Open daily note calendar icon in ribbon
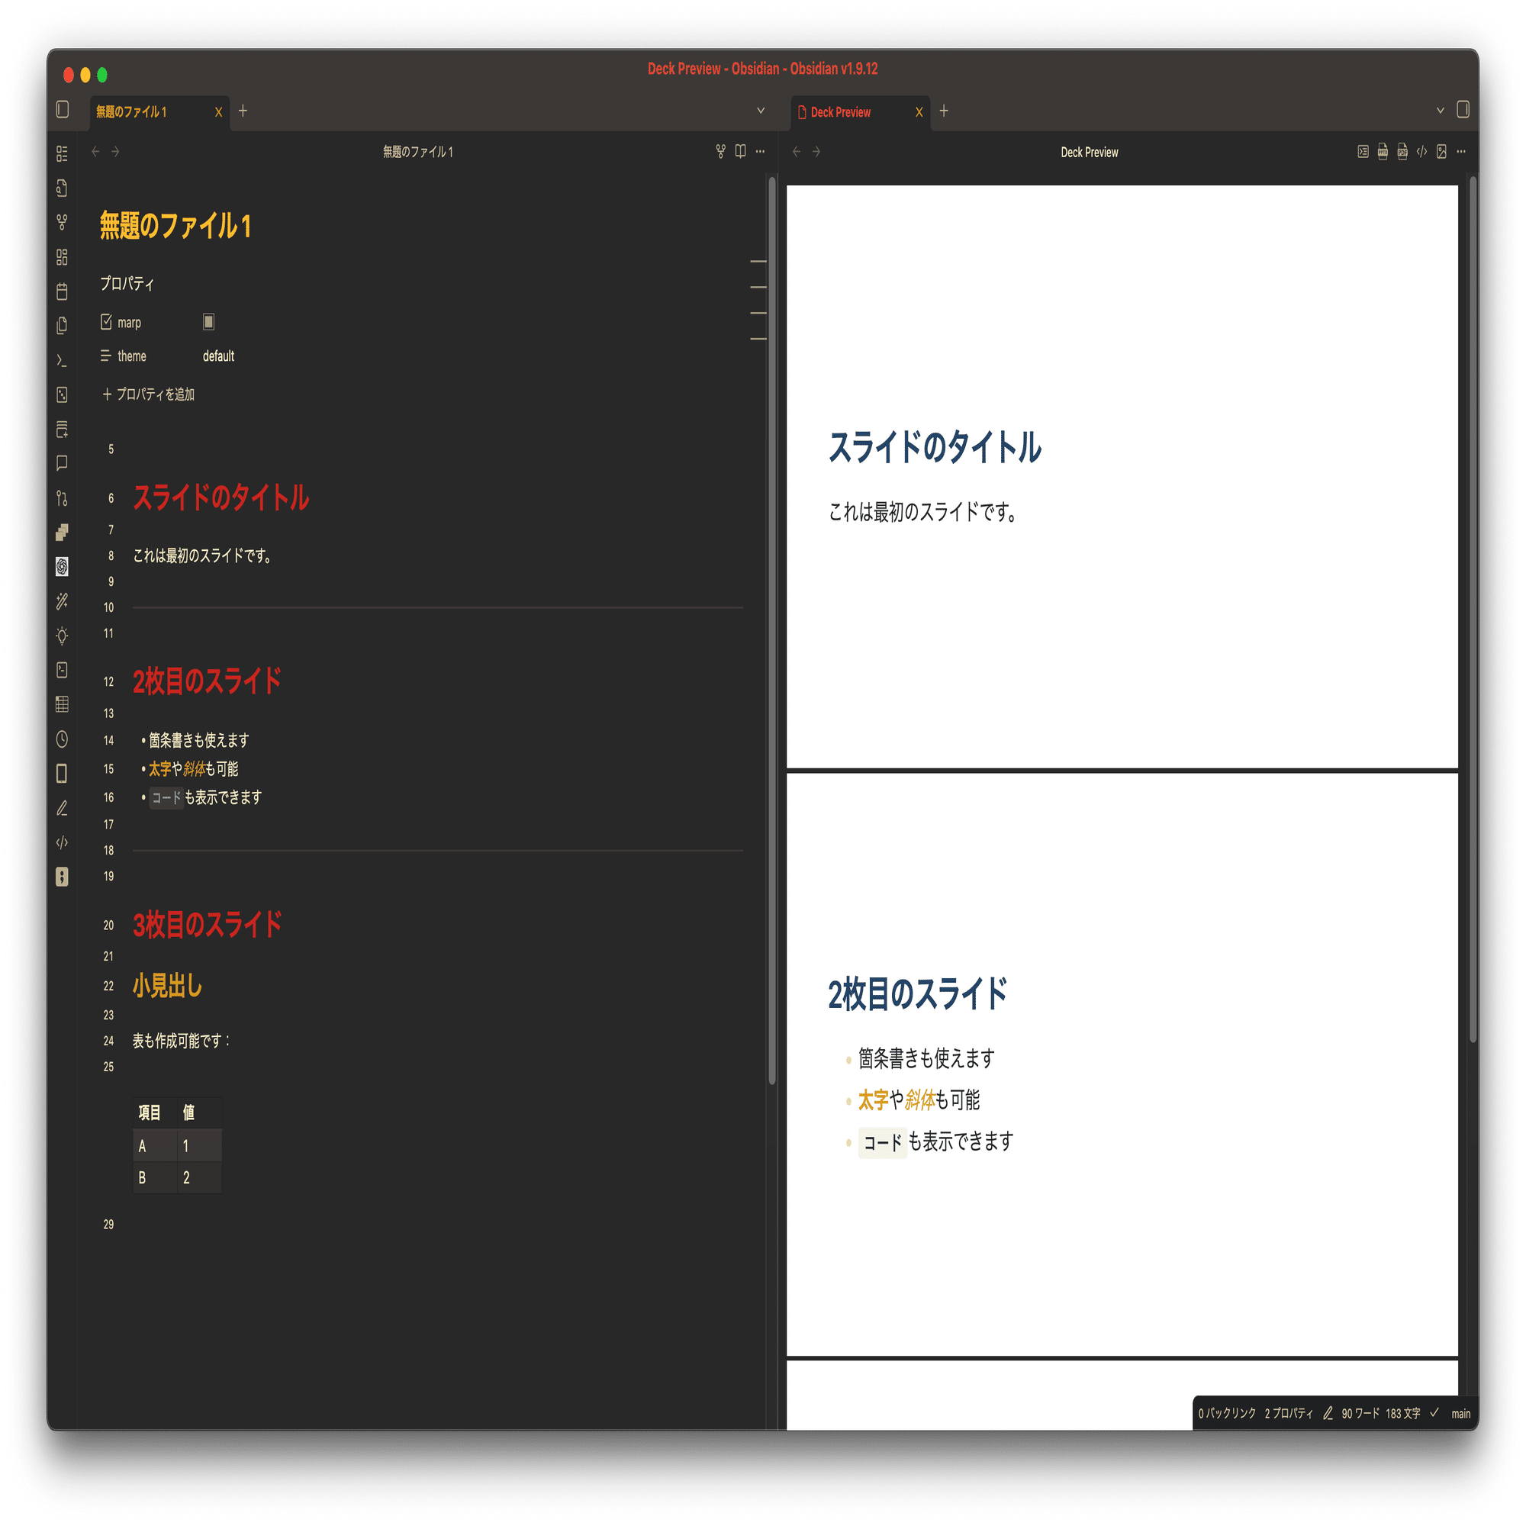This screenshot has width=1526, height=1526. coord(63,291)
